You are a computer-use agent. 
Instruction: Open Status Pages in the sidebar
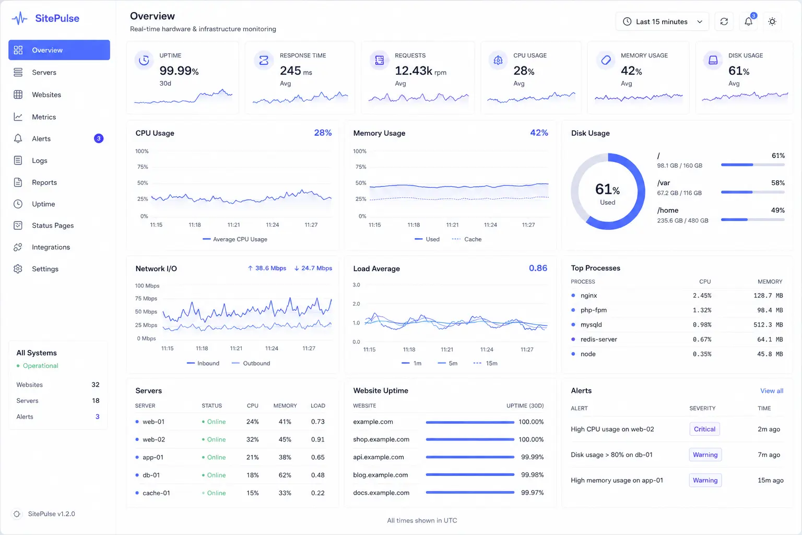(x=59, y=225)
